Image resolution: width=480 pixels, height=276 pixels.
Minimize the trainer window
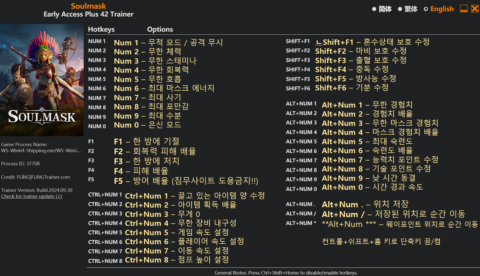(x=464, y=8)
